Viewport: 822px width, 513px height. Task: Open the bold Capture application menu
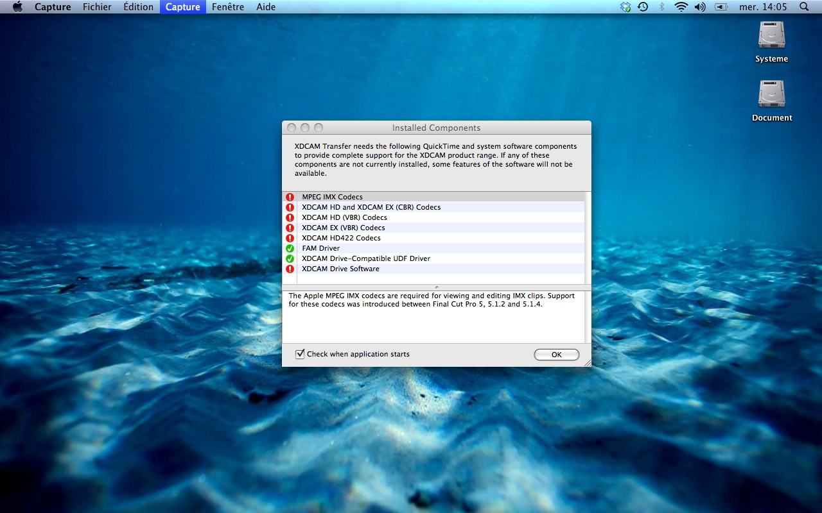click(53, 7)
